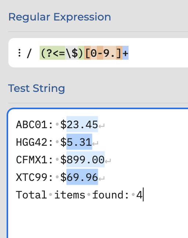Click the Test String heading
Screen dimensions: 188x238
(36, 89)
